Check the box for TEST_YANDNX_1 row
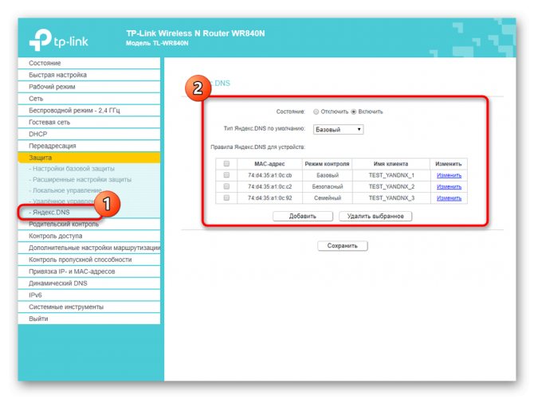Screen dimensions: 534x399 click(x=226, y=175)
